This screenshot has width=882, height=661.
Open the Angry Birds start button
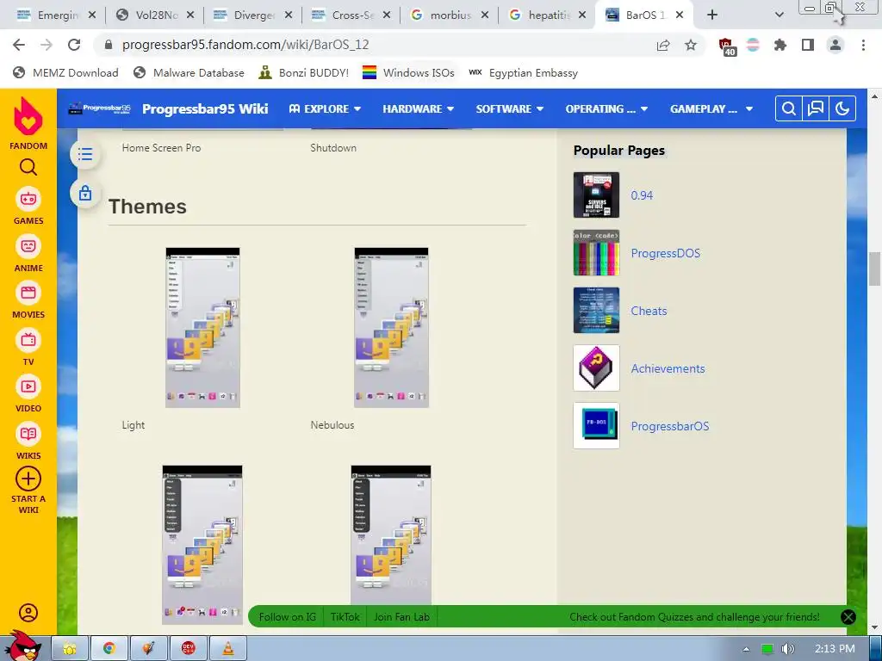[x=22, y=646]
